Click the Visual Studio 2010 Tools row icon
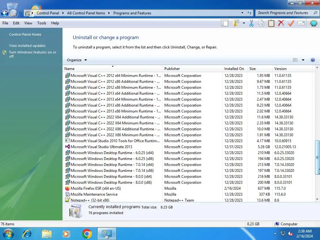 67,141
